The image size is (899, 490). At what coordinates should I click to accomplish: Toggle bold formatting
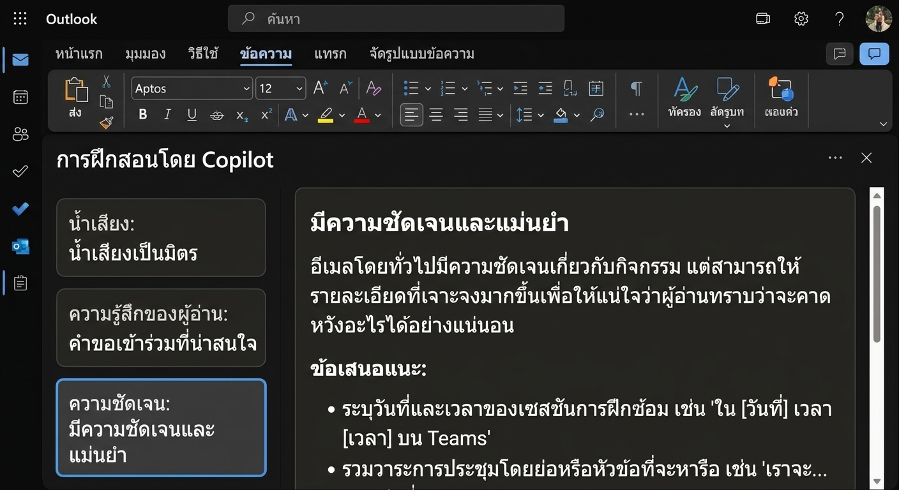coord(143,115)
